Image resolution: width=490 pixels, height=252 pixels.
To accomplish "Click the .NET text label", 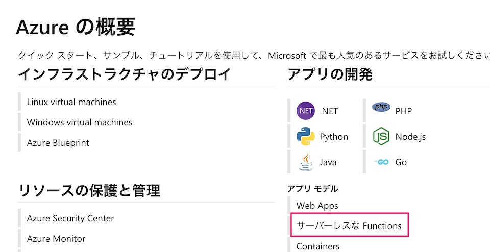I will (329, 111).
